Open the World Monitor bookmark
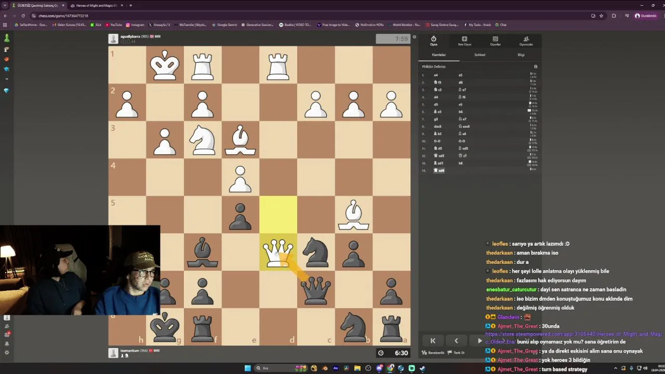665x374 pixels. point(404,25)
